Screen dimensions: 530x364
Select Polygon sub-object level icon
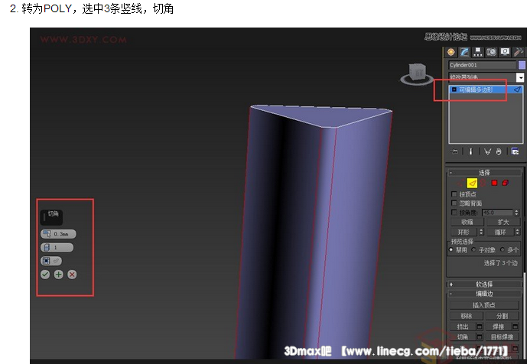tap(494, 183)
